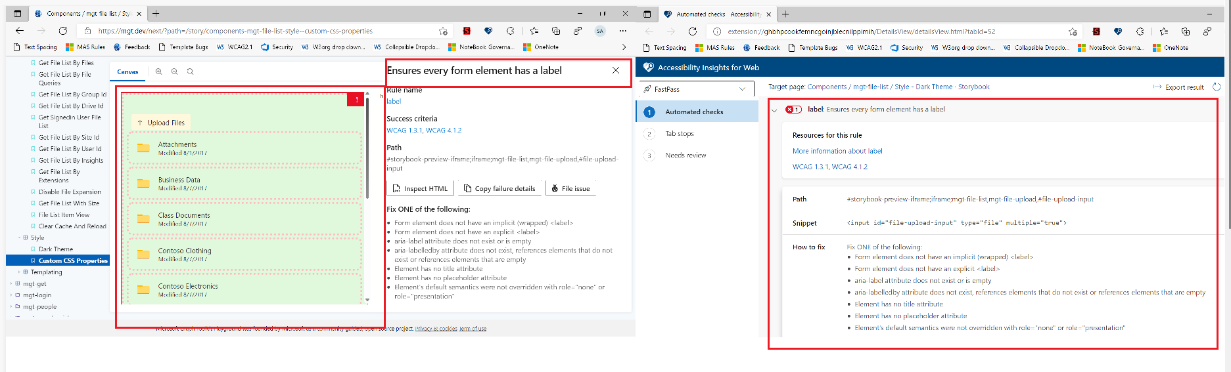Expand the Templating tree node
The image size is (1231, 372).
(19, 272)
